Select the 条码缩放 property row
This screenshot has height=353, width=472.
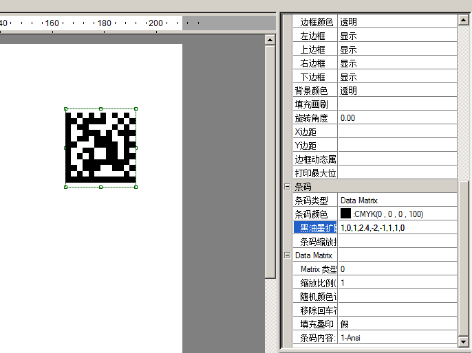(x=375, y=242)
